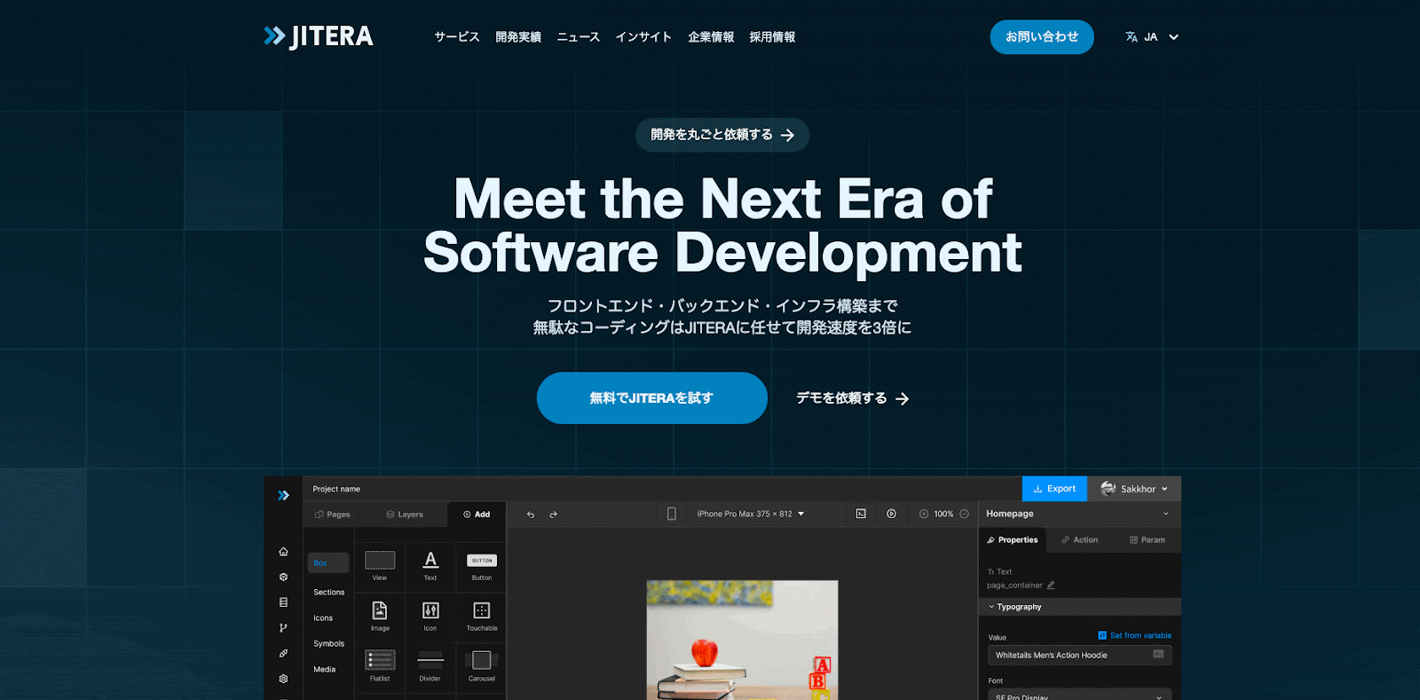Screen dimensions: 1420x700
Task: Click the デモを依頼する link
Action: click(853, 398)
